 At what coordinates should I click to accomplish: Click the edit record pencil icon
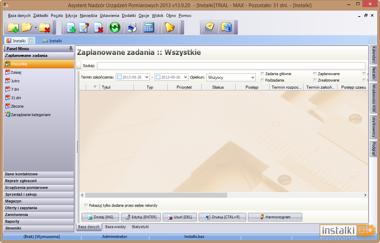pos(84,27)
